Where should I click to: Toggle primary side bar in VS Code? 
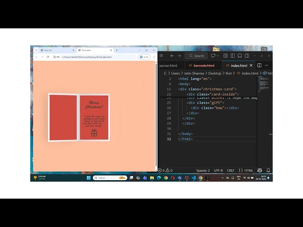[232, 56]
